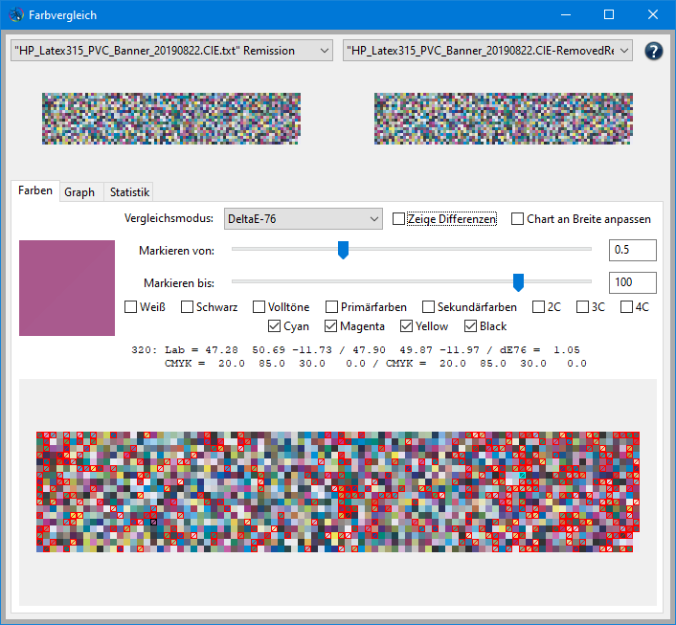Open the right RemovedRe file dropdown
The height and width of the screenshot is (625, 676).
tap(487, 51)
